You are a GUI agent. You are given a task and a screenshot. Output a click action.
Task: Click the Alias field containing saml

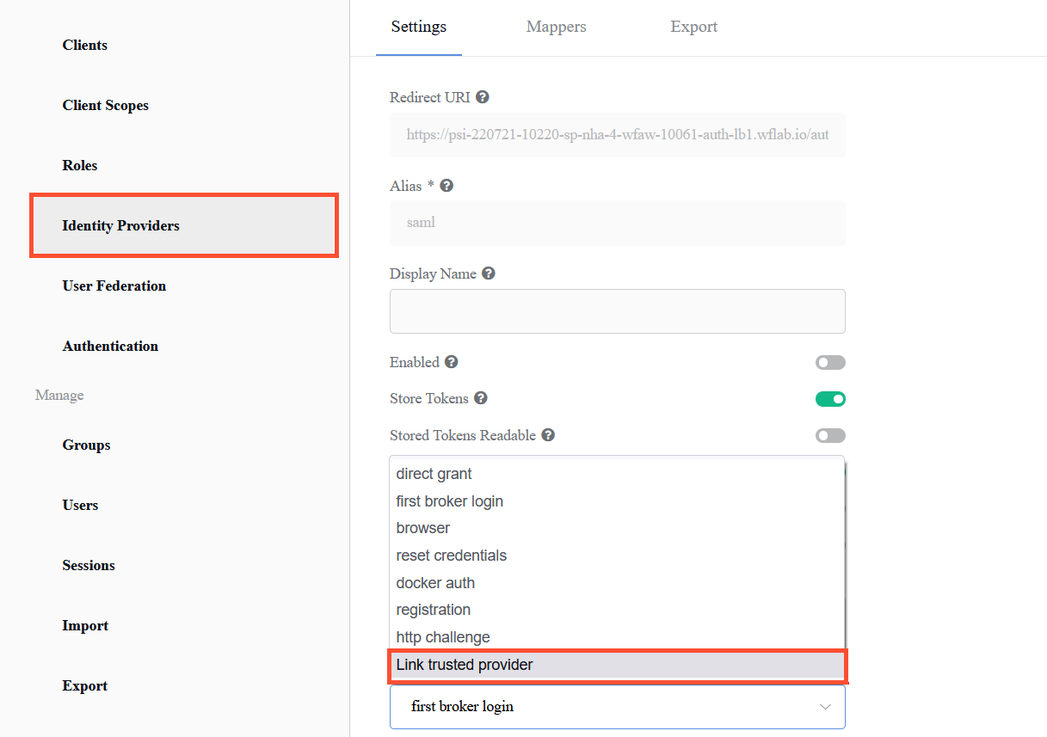(617, 223)
